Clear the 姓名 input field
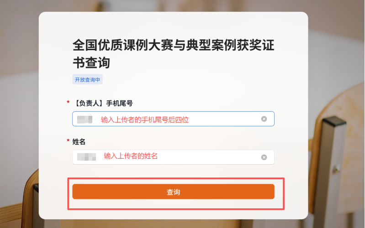The image size is (365, 228). [264, 157]
